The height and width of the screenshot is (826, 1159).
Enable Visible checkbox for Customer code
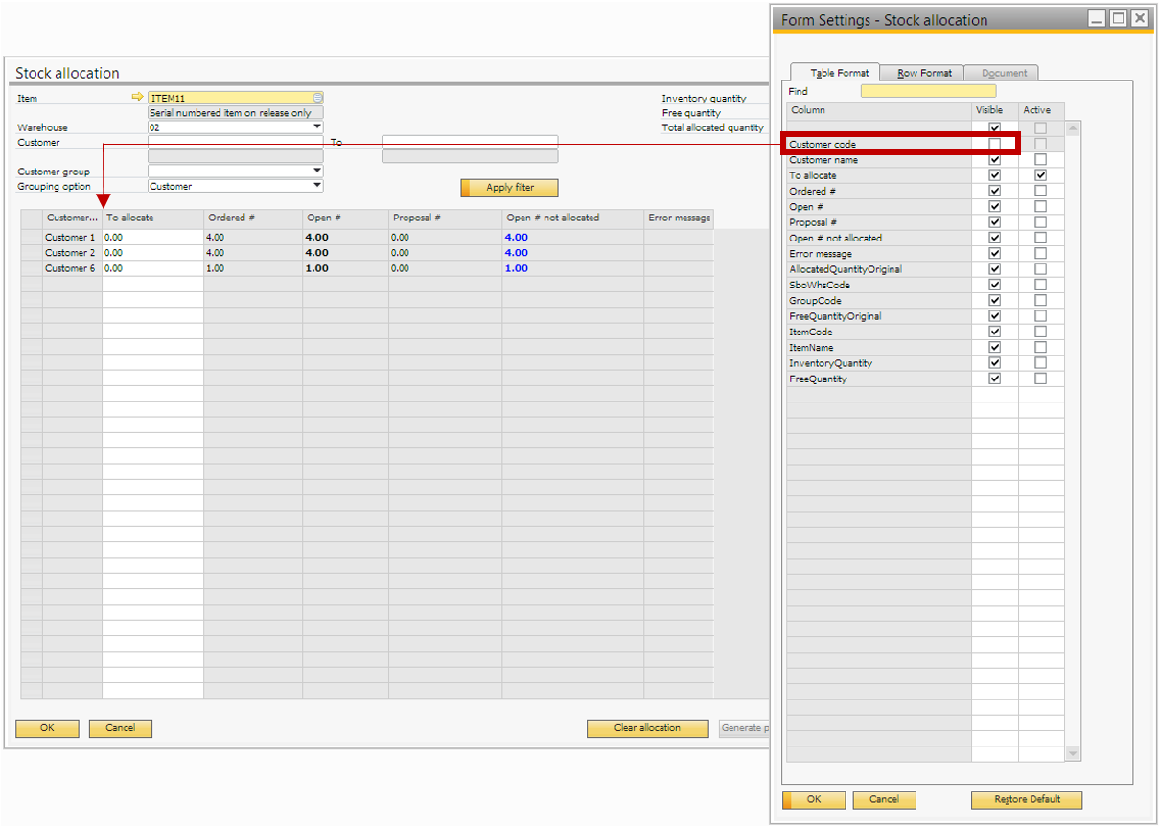(994, 144)
